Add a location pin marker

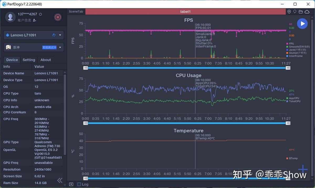(x=289, y=12)
